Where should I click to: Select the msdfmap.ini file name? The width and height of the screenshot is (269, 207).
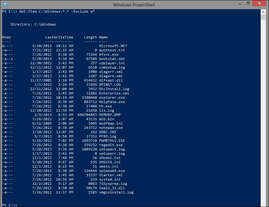[111, 123]
